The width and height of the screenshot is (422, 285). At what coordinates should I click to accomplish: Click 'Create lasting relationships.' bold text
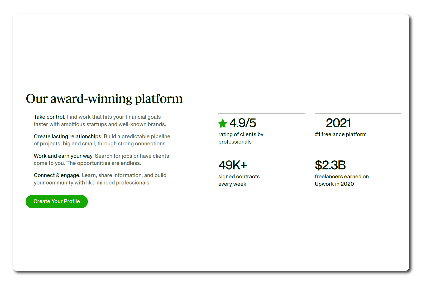tap(68, 136)
